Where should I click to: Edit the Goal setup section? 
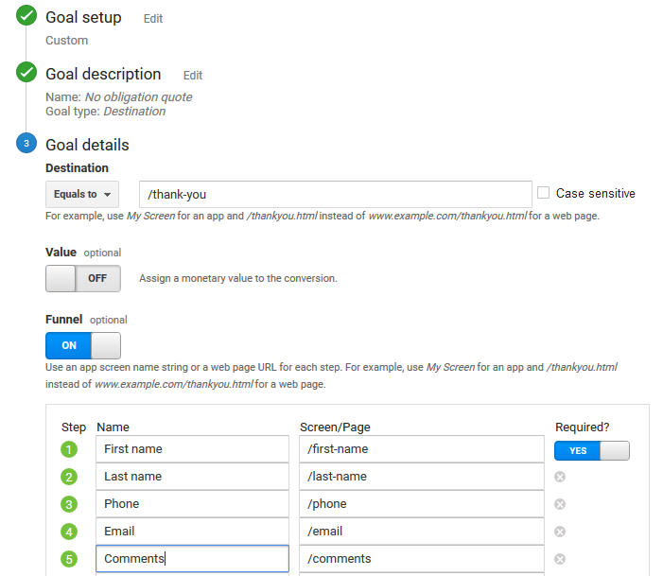click(x=153, y=19)
